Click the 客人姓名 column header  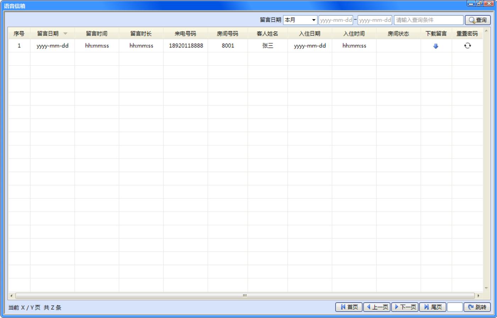267,34
